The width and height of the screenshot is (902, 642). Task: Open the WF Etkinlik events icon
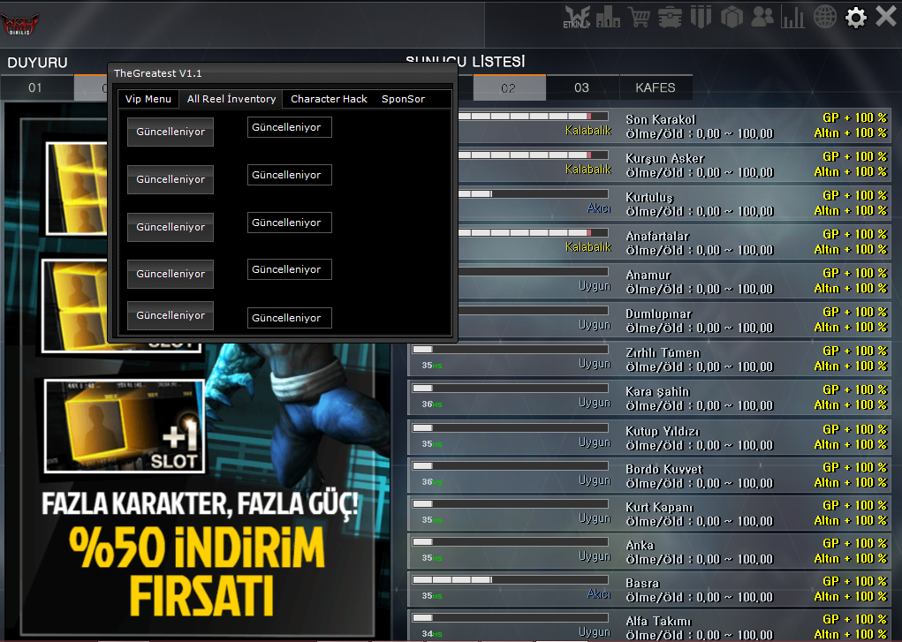click(576, 18)
